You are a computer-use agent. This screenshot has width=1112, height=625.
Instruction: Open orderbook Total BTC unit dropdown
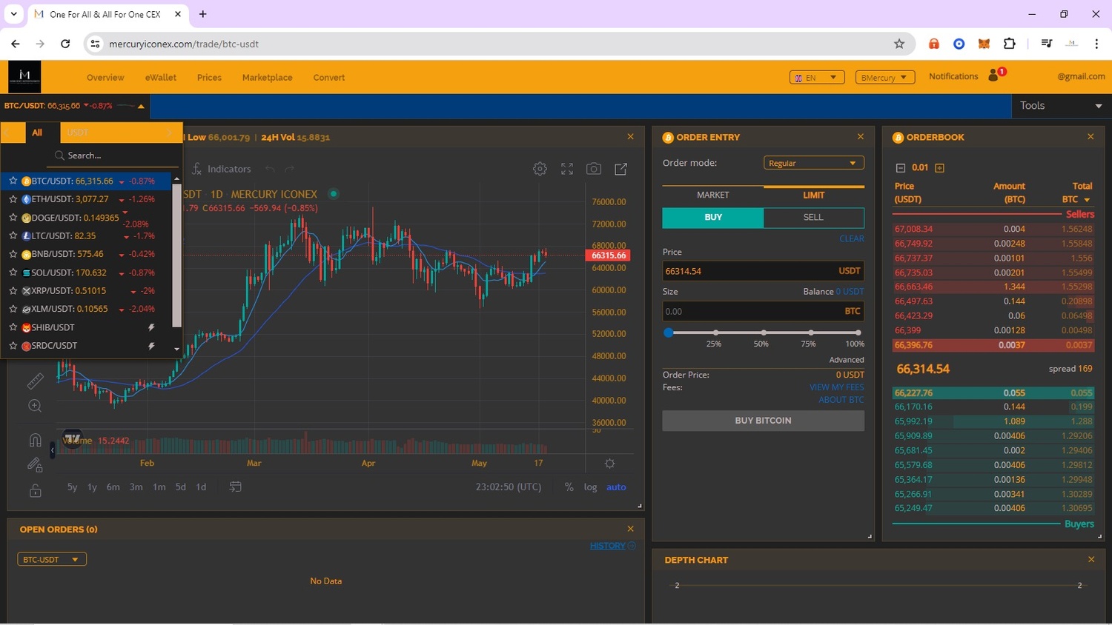[x=1087, y=200]
